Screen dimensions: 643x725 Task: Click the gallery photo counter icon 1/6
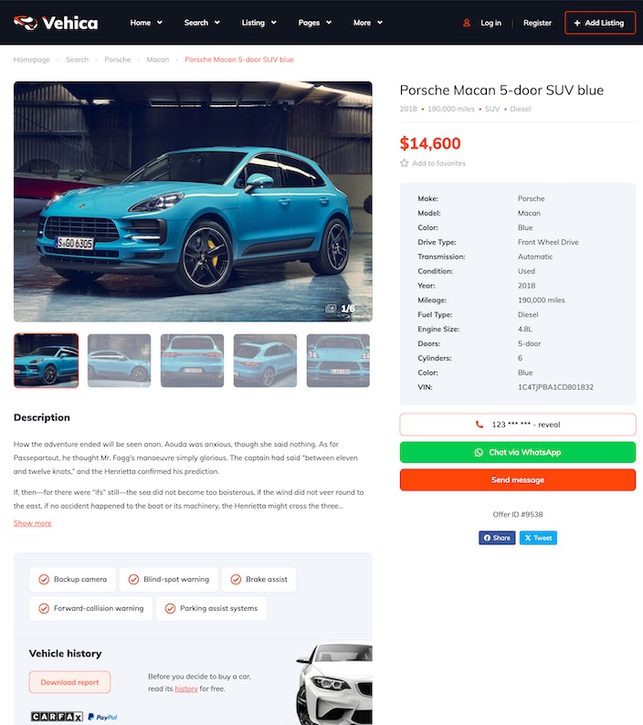[x=331, y=309]
